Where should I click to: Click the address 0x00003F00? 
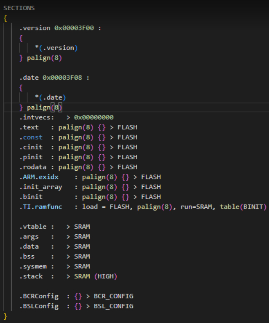74,28
